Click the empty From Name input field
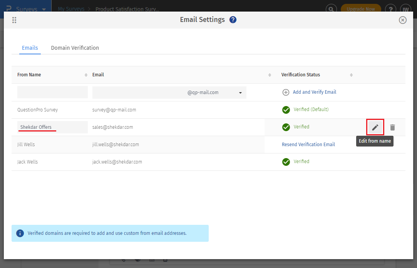This screenshot has width=417, height=268. pyautogui.click(x=52, y=92)
